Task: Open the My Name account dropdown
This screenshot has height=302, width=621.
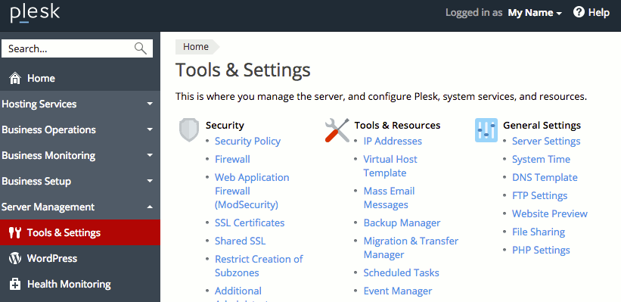Action: tap(535, 13)
